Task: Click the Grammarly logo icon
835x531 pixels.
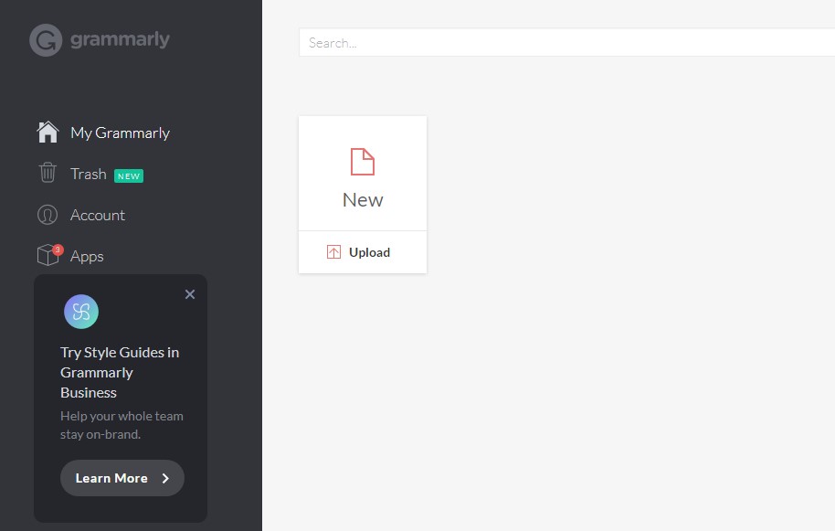Action: coord(46,40)
